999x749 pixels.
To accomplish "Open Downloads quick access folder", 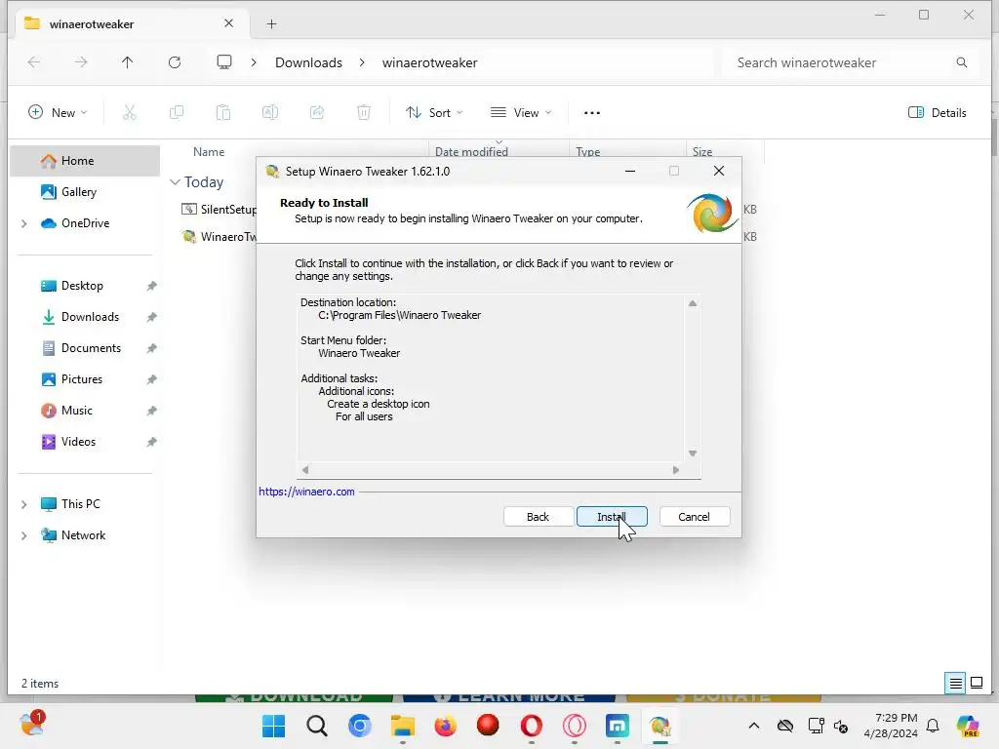I will point(90,317).
